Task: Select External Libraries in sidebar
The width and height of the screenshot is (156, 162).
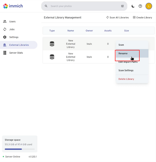Action: [19, 45]
